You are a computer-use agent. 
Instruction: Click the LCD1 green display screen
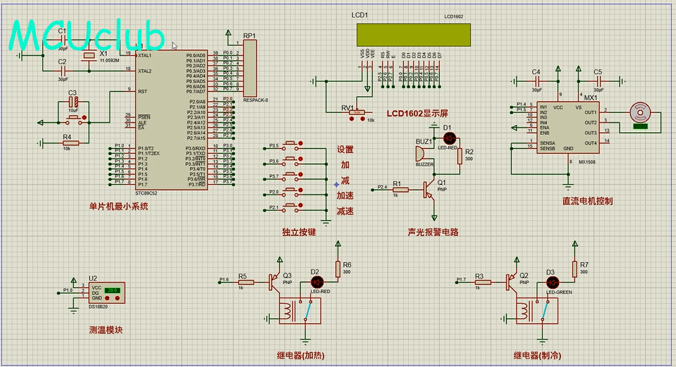pos(413,34)
